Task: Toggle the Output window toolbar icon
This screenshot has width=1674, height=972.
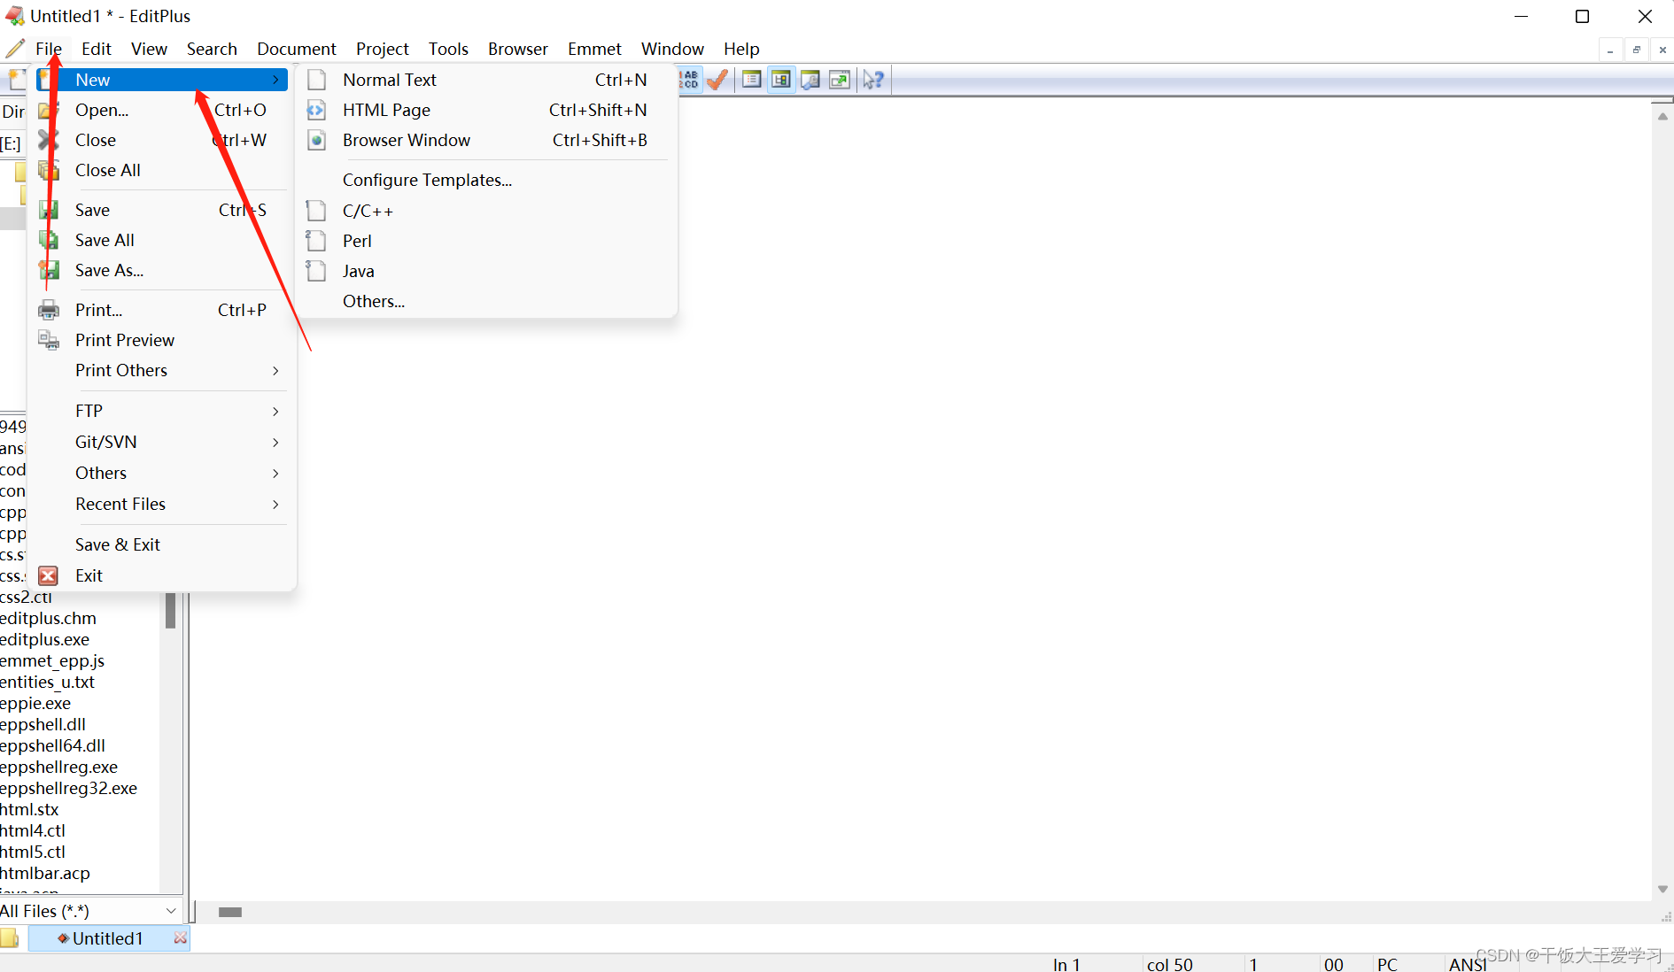Action: [810, 80]
